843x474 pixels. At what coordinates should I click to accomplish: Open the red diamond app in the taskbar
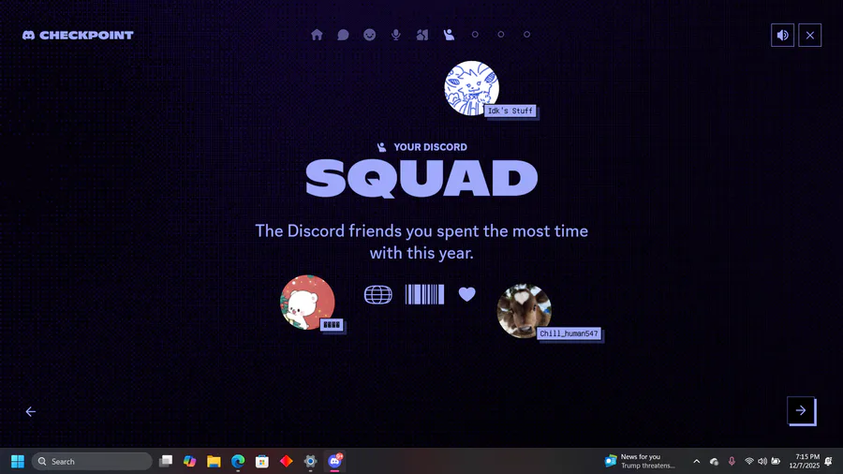(286, 461)
